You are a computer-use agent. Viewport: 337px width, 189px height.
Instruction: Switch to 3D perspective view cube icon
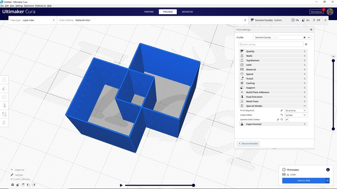[x=13, y=185]
